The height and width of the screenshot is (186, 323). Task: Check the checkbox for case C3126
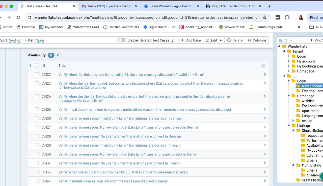coord(37,118)
